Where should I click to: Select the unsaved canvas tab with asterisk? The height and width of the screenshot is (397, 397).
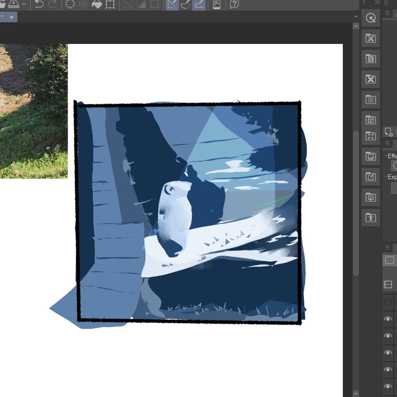click(8, 17)
